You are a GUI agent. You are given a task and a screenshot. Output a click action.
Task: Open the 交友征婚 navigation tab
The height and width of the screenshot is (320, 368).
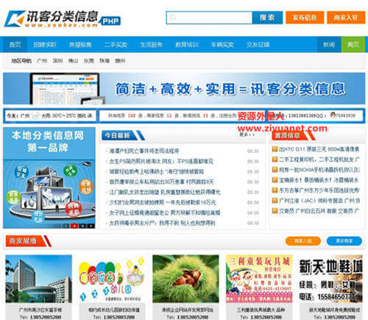[x=258, y=45]
